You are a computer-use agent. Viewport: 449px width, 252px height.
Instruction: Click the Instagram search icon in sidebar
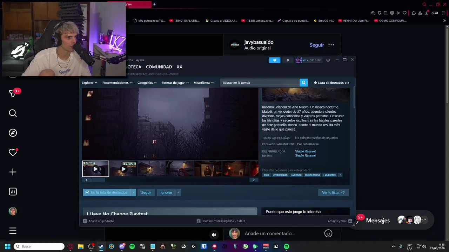point(13,113)
